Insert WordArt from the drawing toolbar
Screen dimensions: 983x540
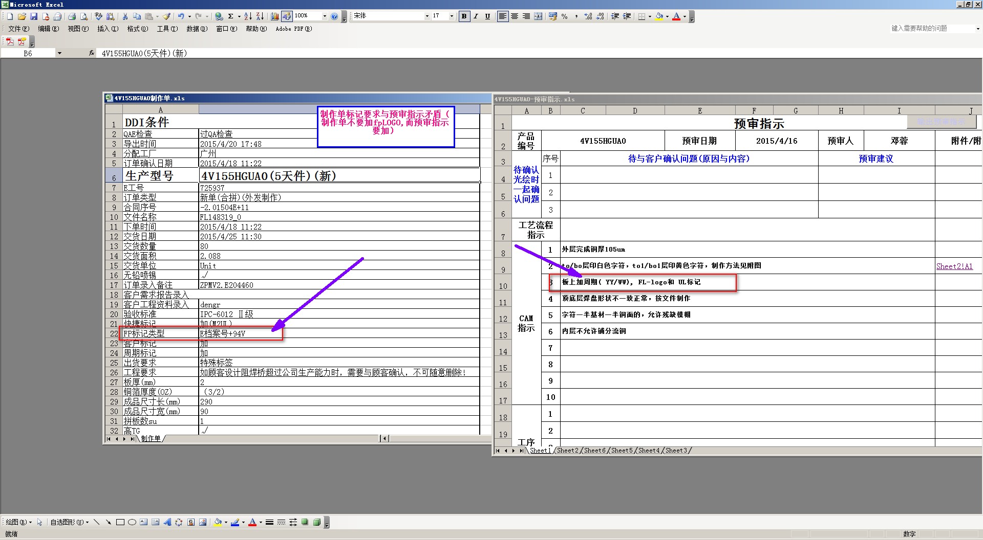[167, 522]
